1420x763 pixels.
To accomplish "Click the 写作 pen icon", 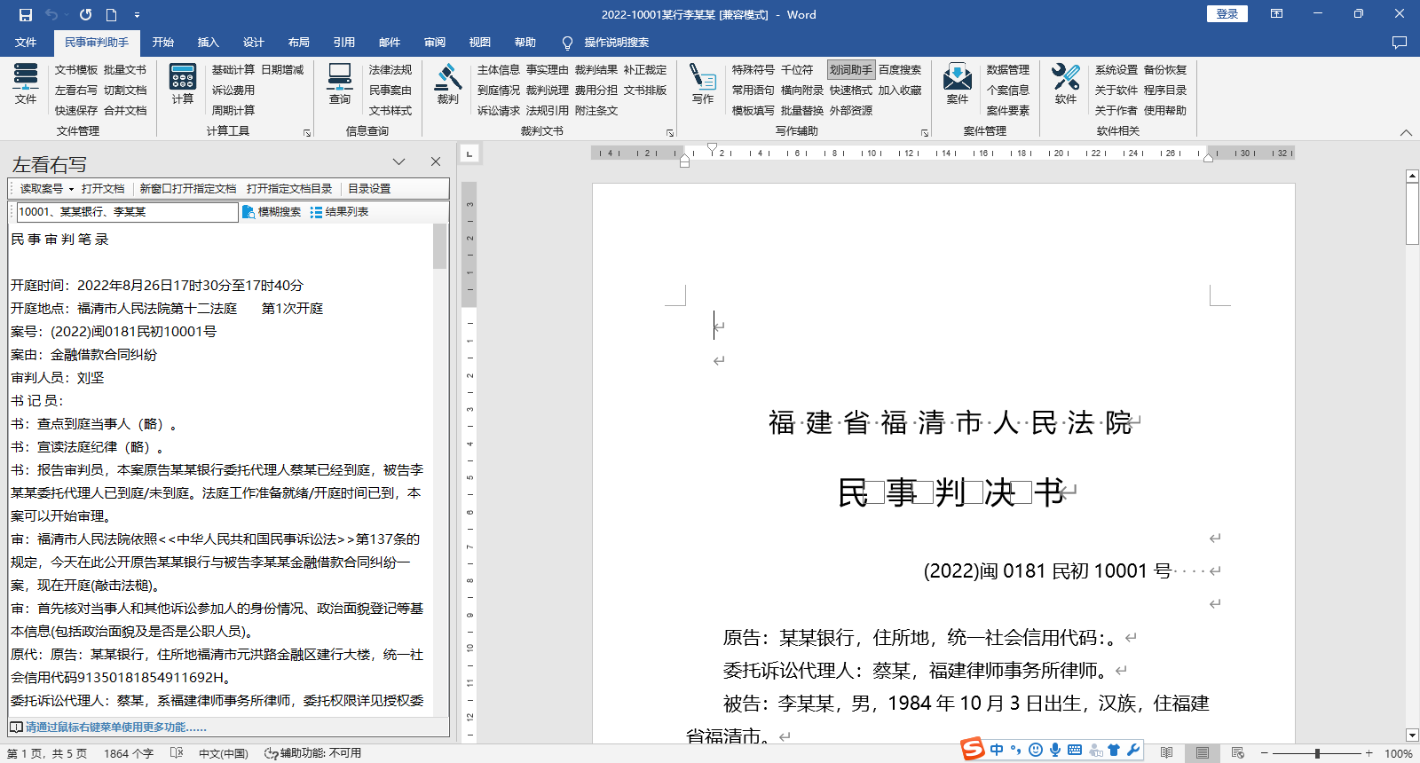I will tap(703, 83).
